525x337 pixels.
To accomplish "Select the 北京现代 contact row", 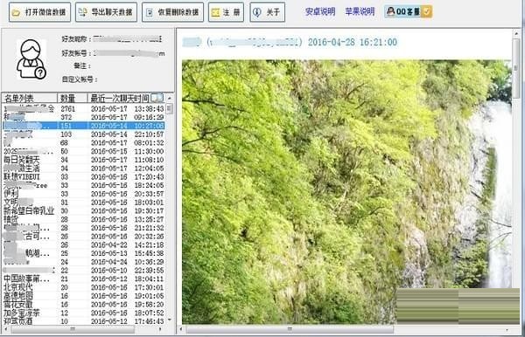I will point(84,287).
